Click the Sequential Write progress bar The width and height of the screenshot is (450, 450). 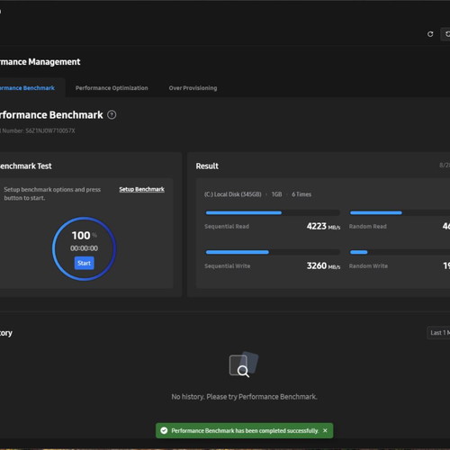pyautogui.click(x=273, y=252)
